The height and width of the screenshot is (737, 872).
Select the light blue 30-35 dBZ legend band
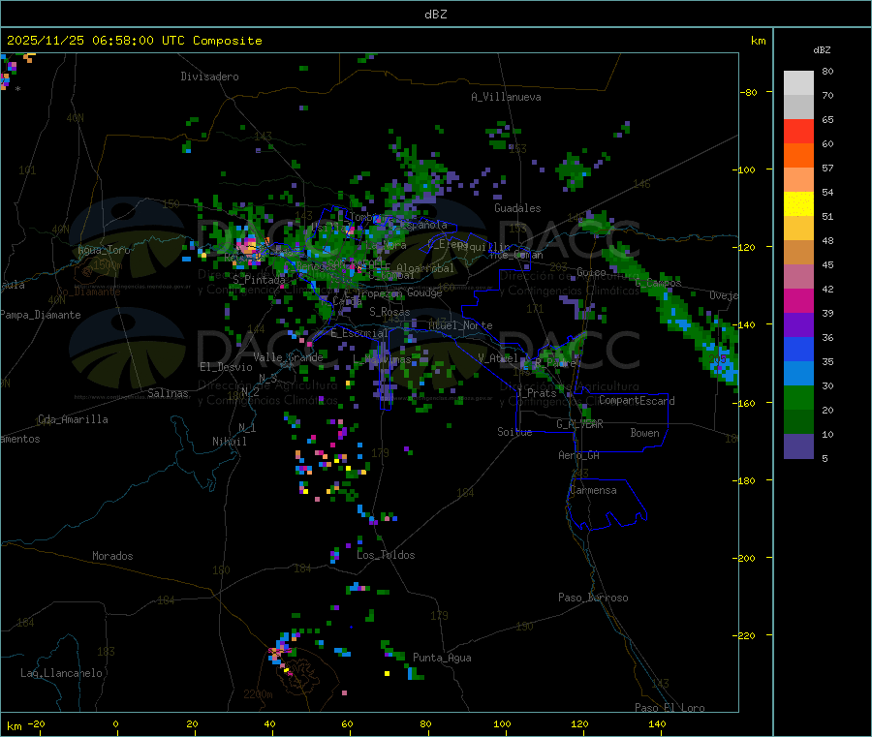coord(798,374)
